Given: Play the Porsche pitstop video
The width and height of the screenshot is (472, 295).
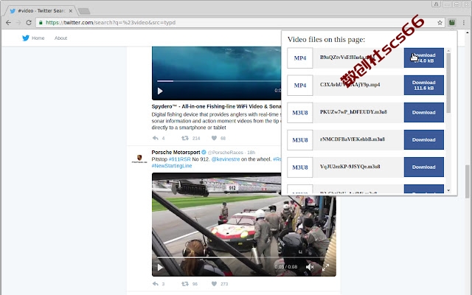Looking at the screenshot, I should [x=160, y=267].
